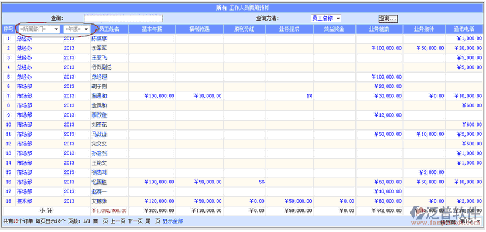Click the 查询 search button

click(388, 19)
